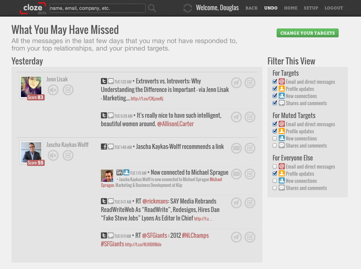Click the Change Your Targets button
Image resolution: width=361 pixels, height=269 pixels.
click(x=307, y=33)
